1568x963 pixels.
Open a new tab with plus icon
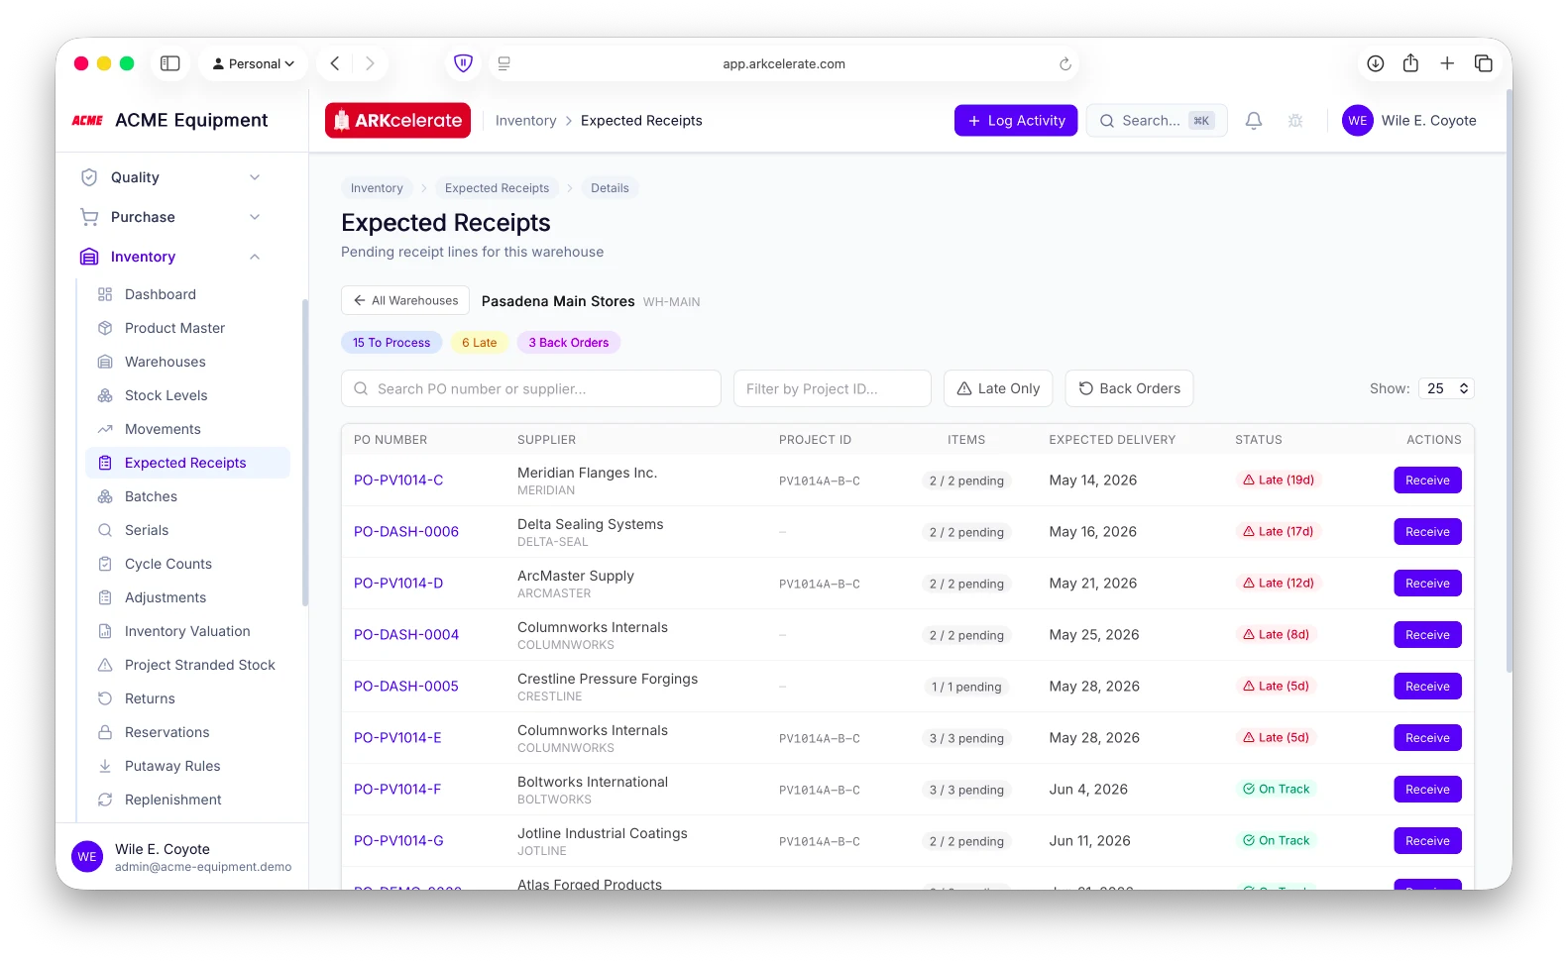click(x=1447, y=63)
